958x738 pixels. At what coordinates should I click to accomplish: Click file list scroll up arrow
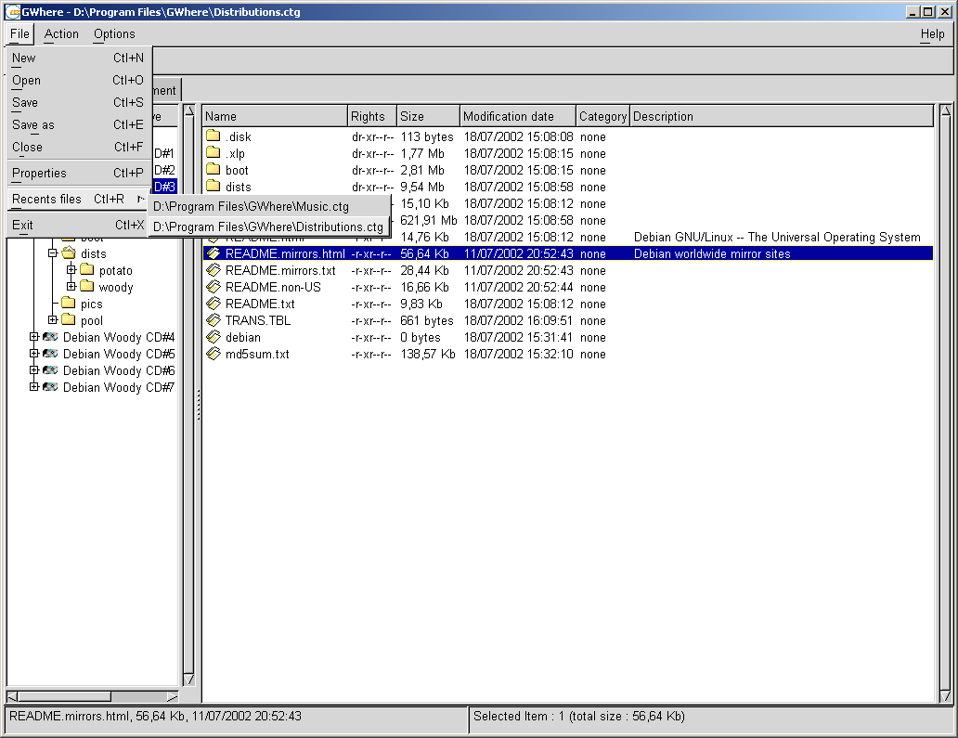(946, 110)
